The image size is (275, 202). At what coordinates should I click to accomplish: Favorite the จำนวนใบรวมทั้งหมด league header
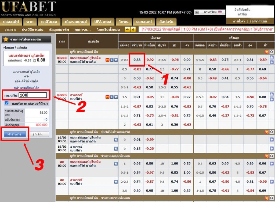(267, 198)
